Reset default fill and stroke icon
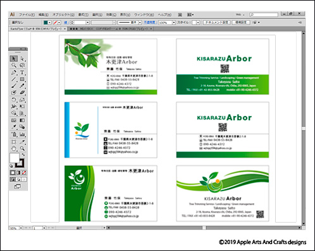This screenshot has width=315, height=251. pyautogui.click(x=11, y=166)
